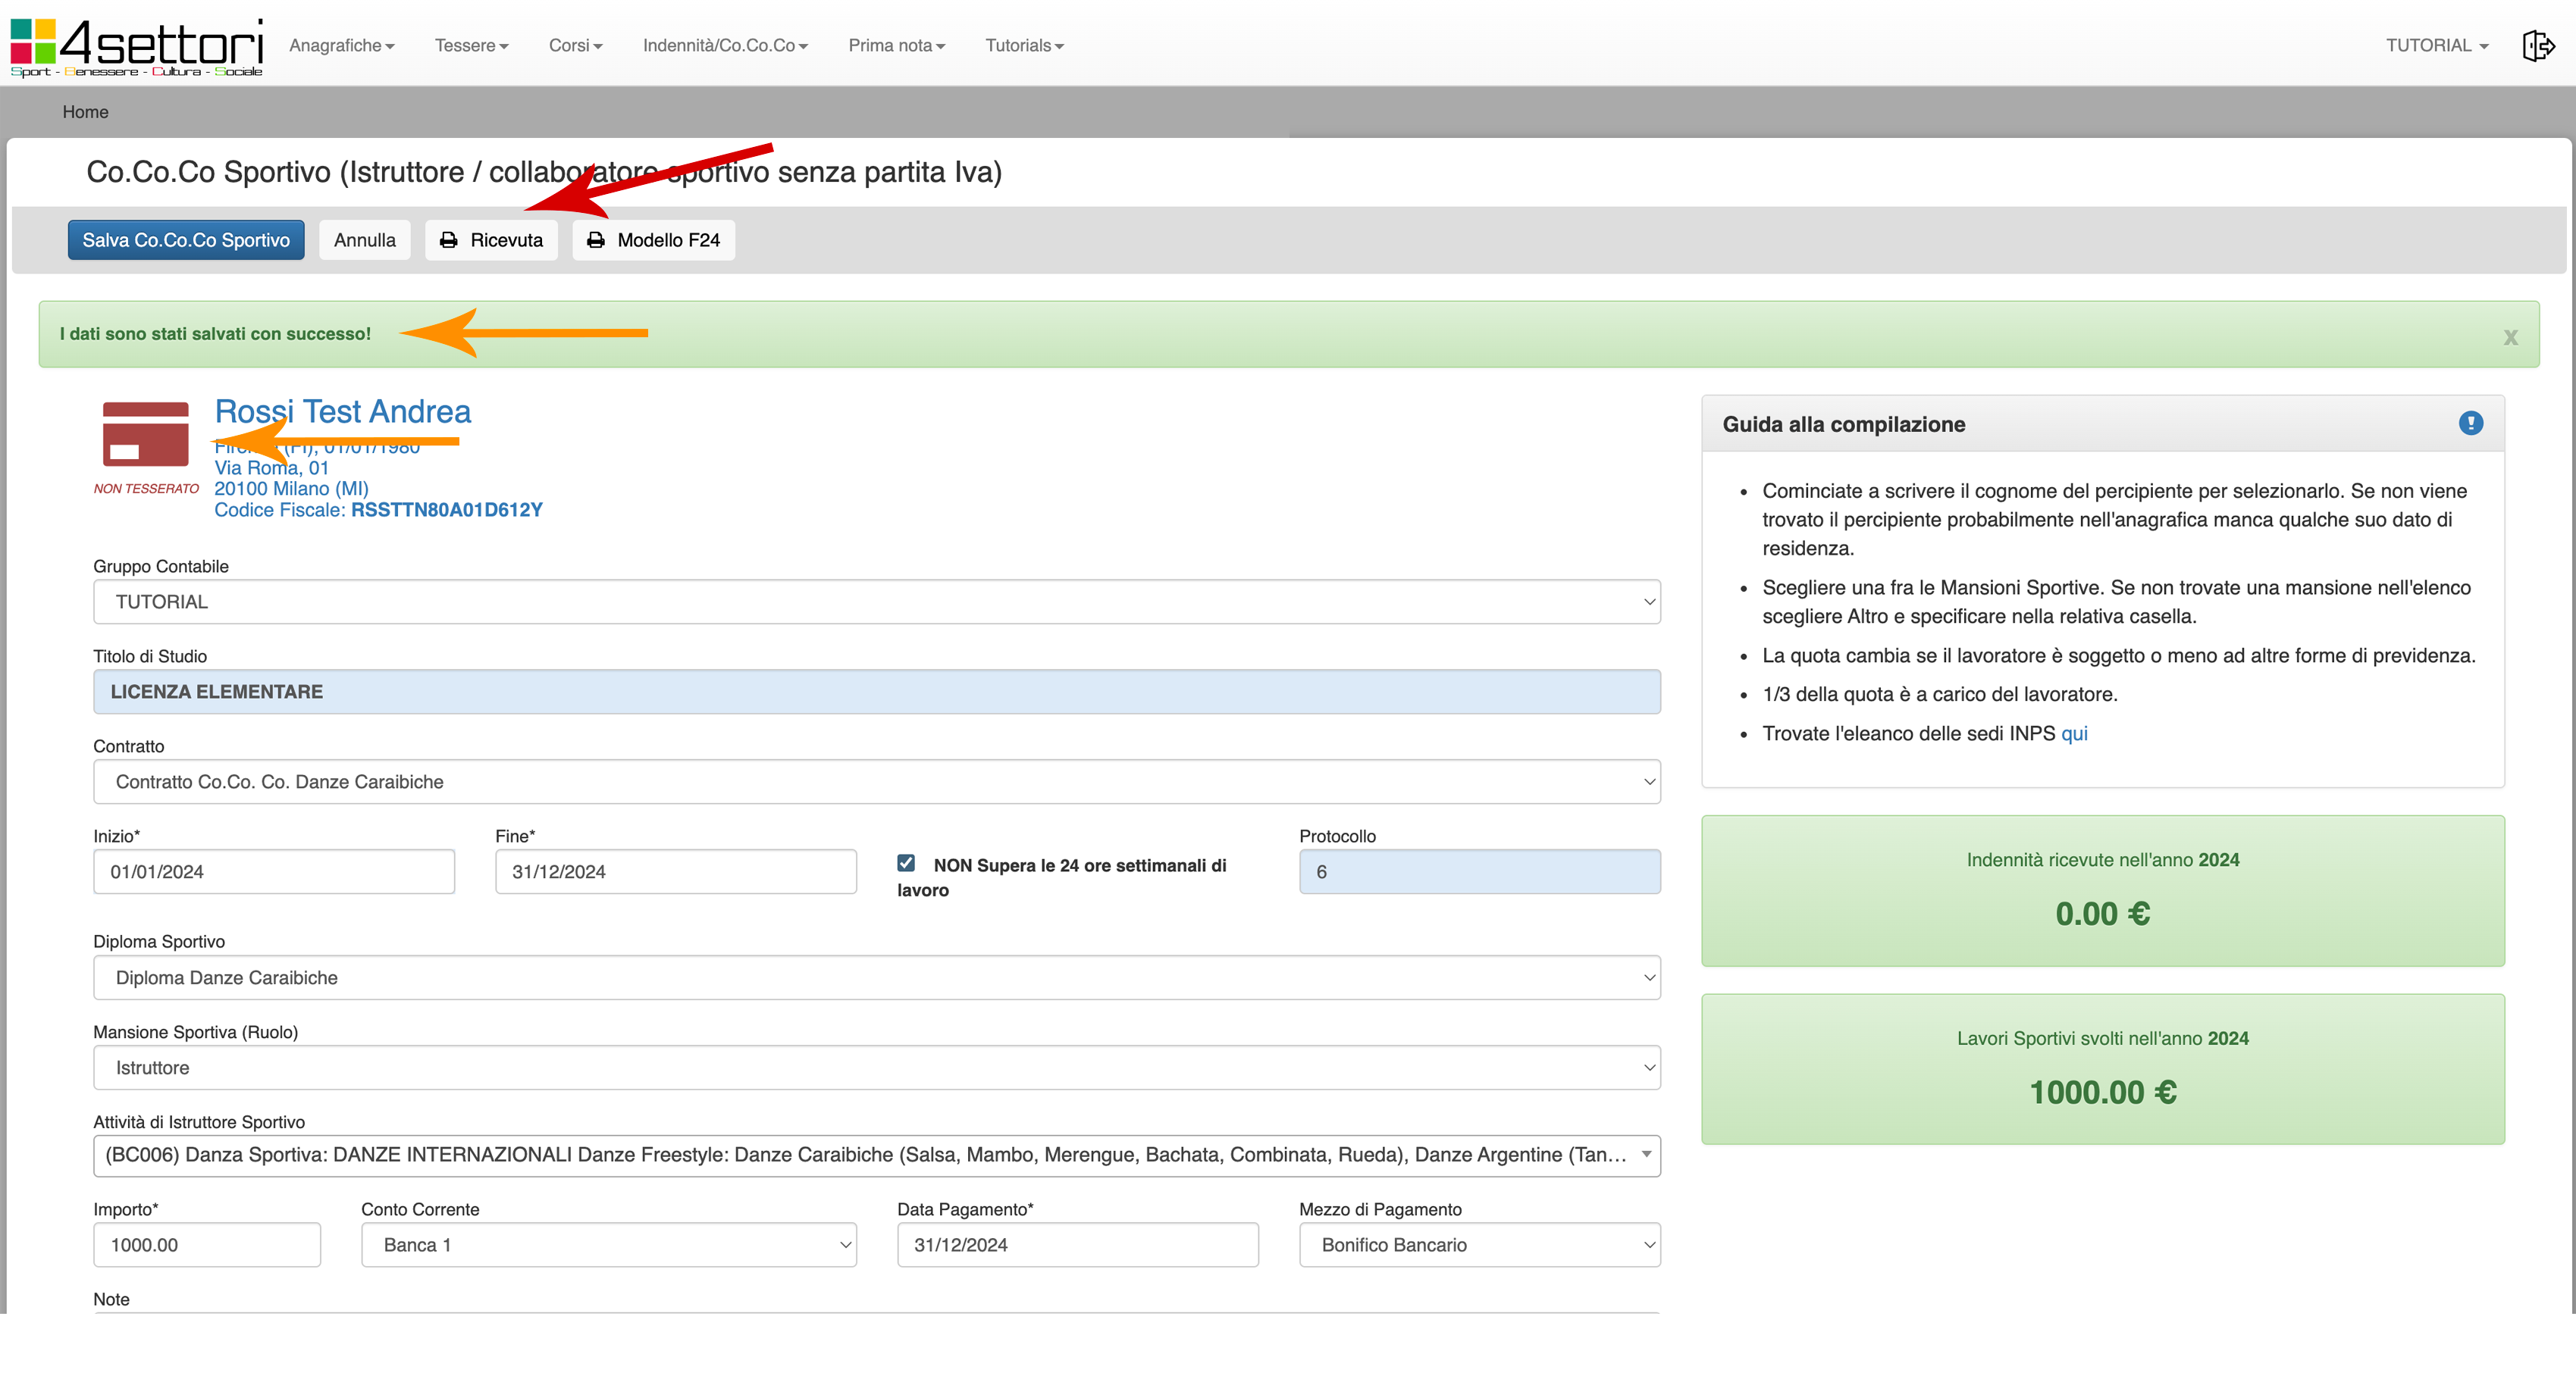Click Salva Co.Co.Co Sportivo button
The height and width of the screenshot is (1382, 2576).
tap(186, 240)
